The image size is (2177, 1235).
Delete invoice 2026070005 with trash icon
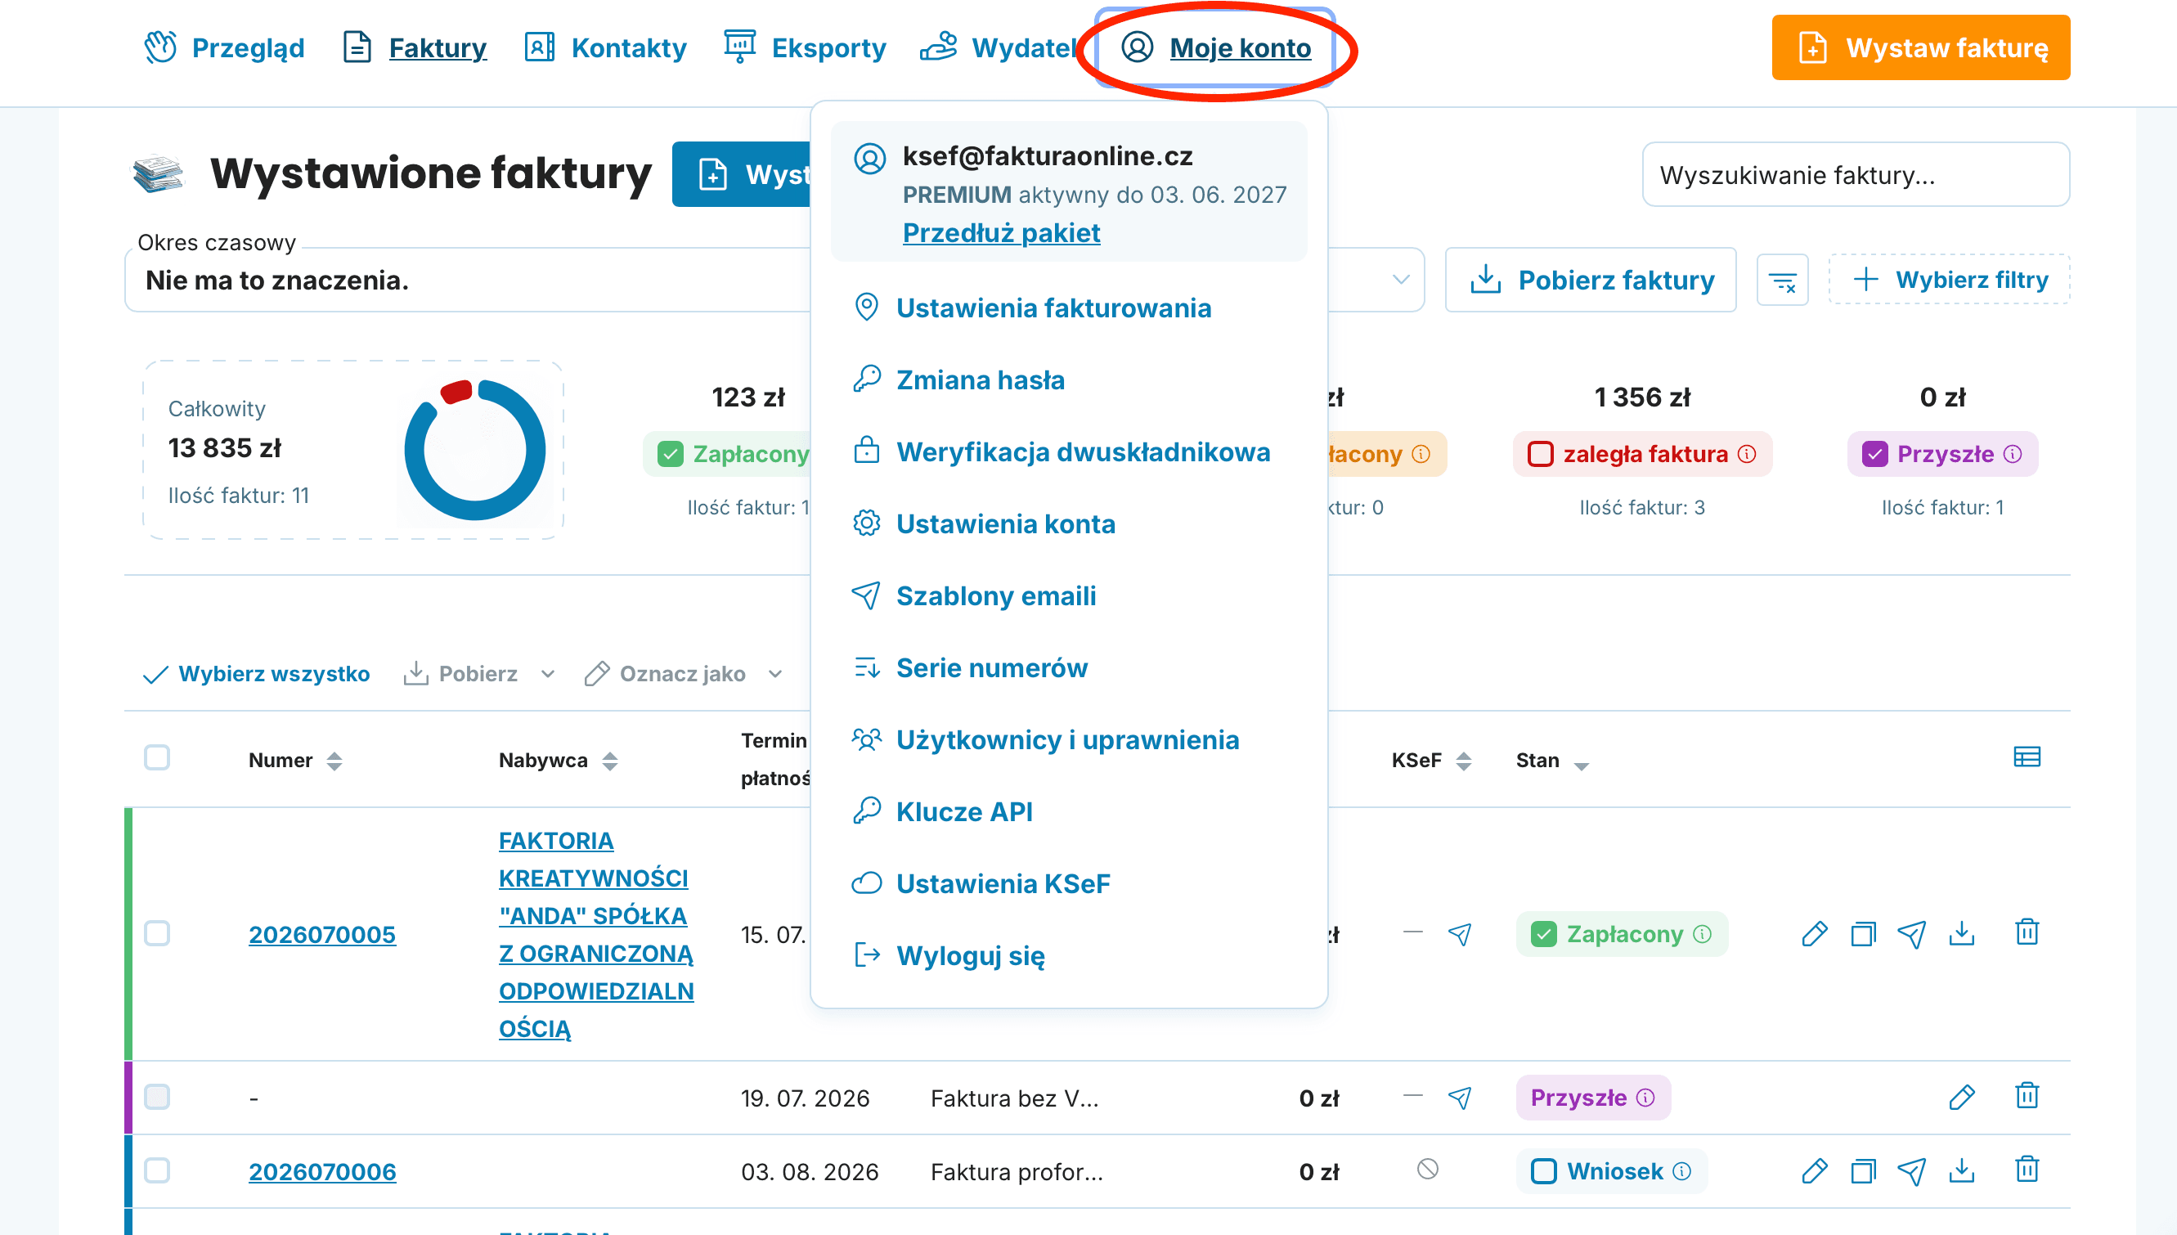[x=2027, y=932]
